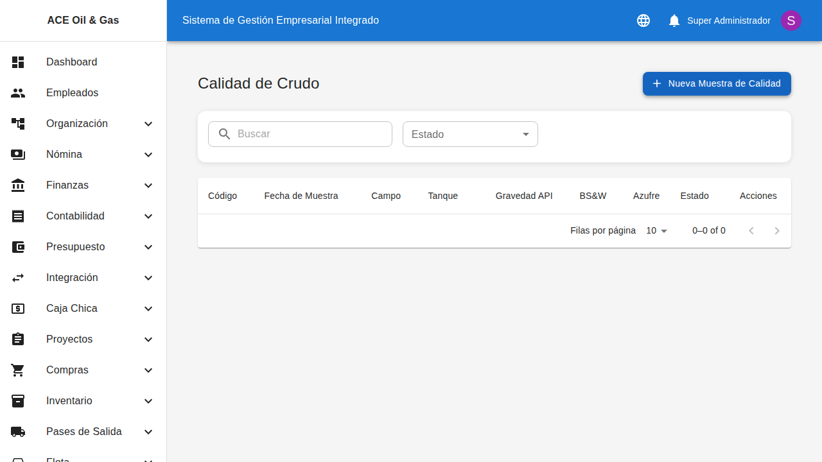Image resolution: width=822 pixels, height=462 pixels.
Task: Open the Estado dropdown filter
Action: pyautogui.click(x=470, y=134)
